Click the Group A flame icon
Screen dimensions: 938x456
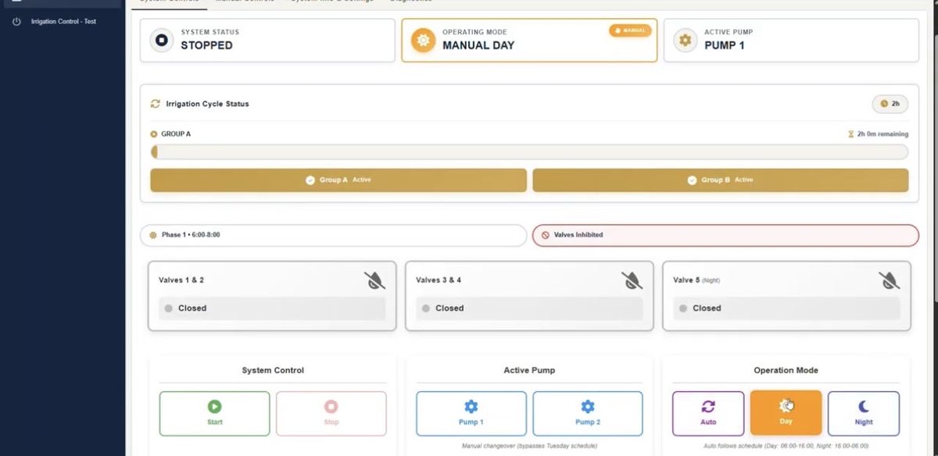tap(154, 134)
